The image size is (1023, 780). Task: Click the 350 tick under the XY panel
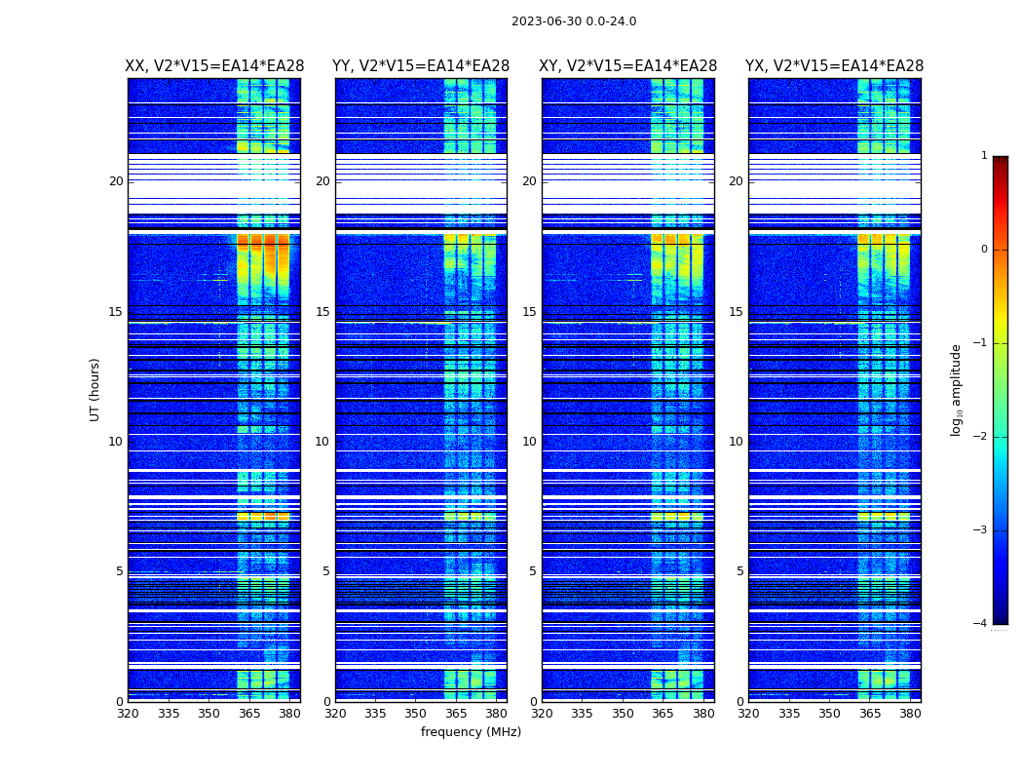(623, 714)
